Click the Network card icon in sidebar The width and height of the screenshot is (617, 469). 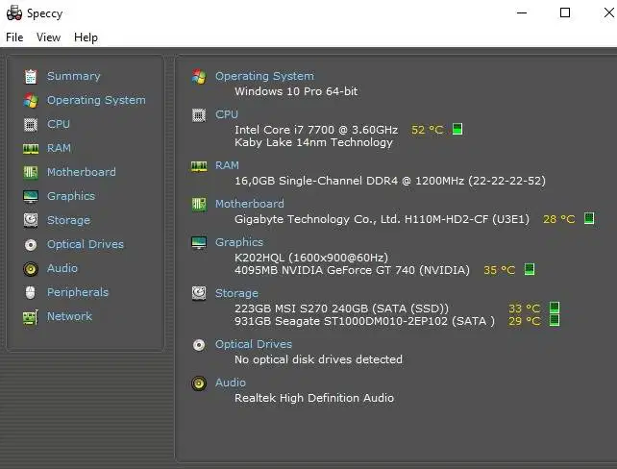click(x=31, y=317)
